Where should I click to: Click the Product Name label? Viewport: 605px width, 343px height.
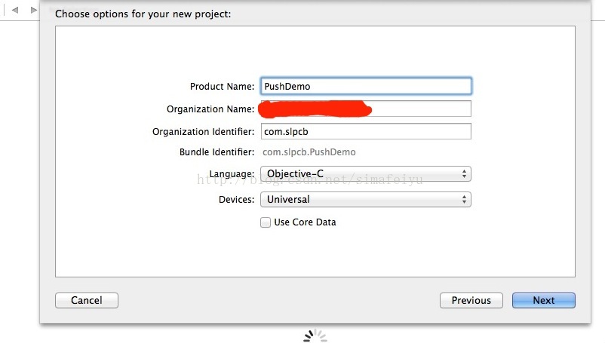coord(222,87)
